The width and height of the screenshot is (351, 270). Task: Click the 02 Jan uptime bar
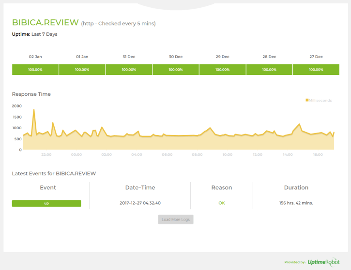(35, 70)
